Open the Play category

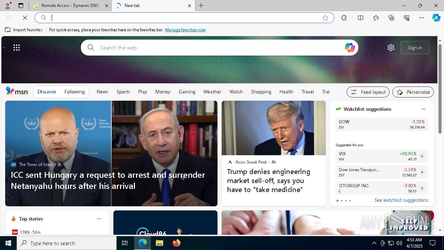[143, 92]
